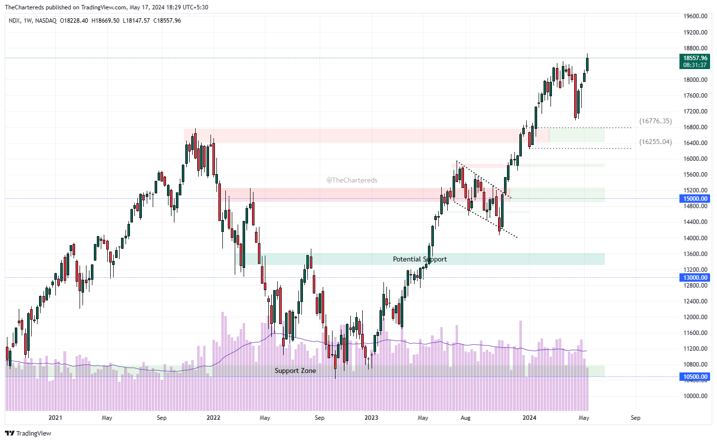The image size is (717, 442).
Task: Click the 2023 label on time axis
Action: click(x=371, y=418)
